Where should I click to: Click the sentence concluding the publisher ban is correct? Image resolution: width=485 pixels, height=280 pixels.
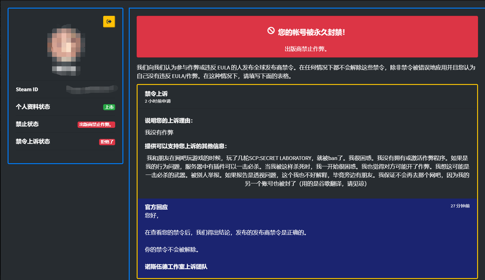226,233
